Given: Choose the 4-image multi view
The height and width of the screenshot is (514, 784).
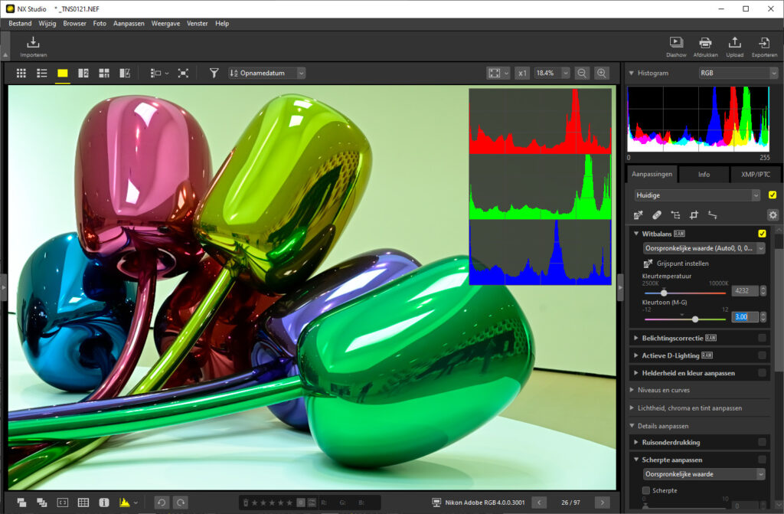Looking at the screenshot, I should pos(104,73).
